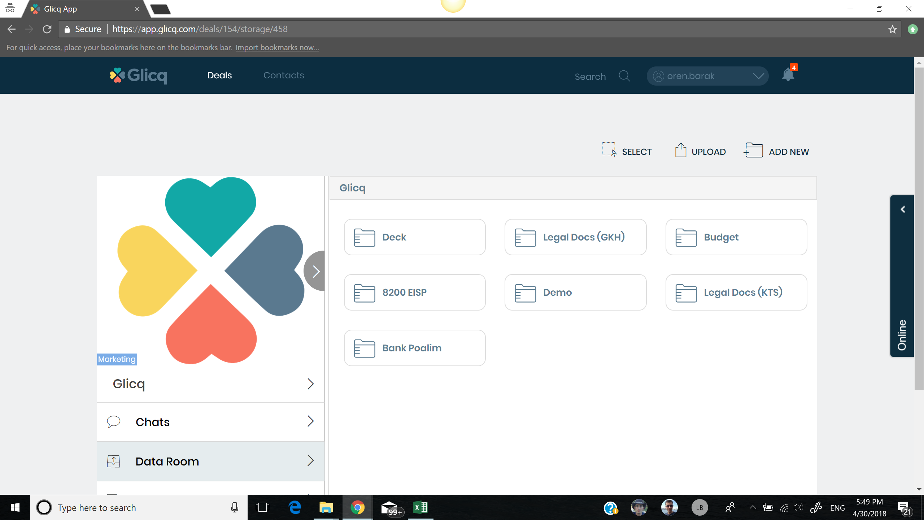Open the Deck folder
924x520 pixels.
(x=414, y=237)
